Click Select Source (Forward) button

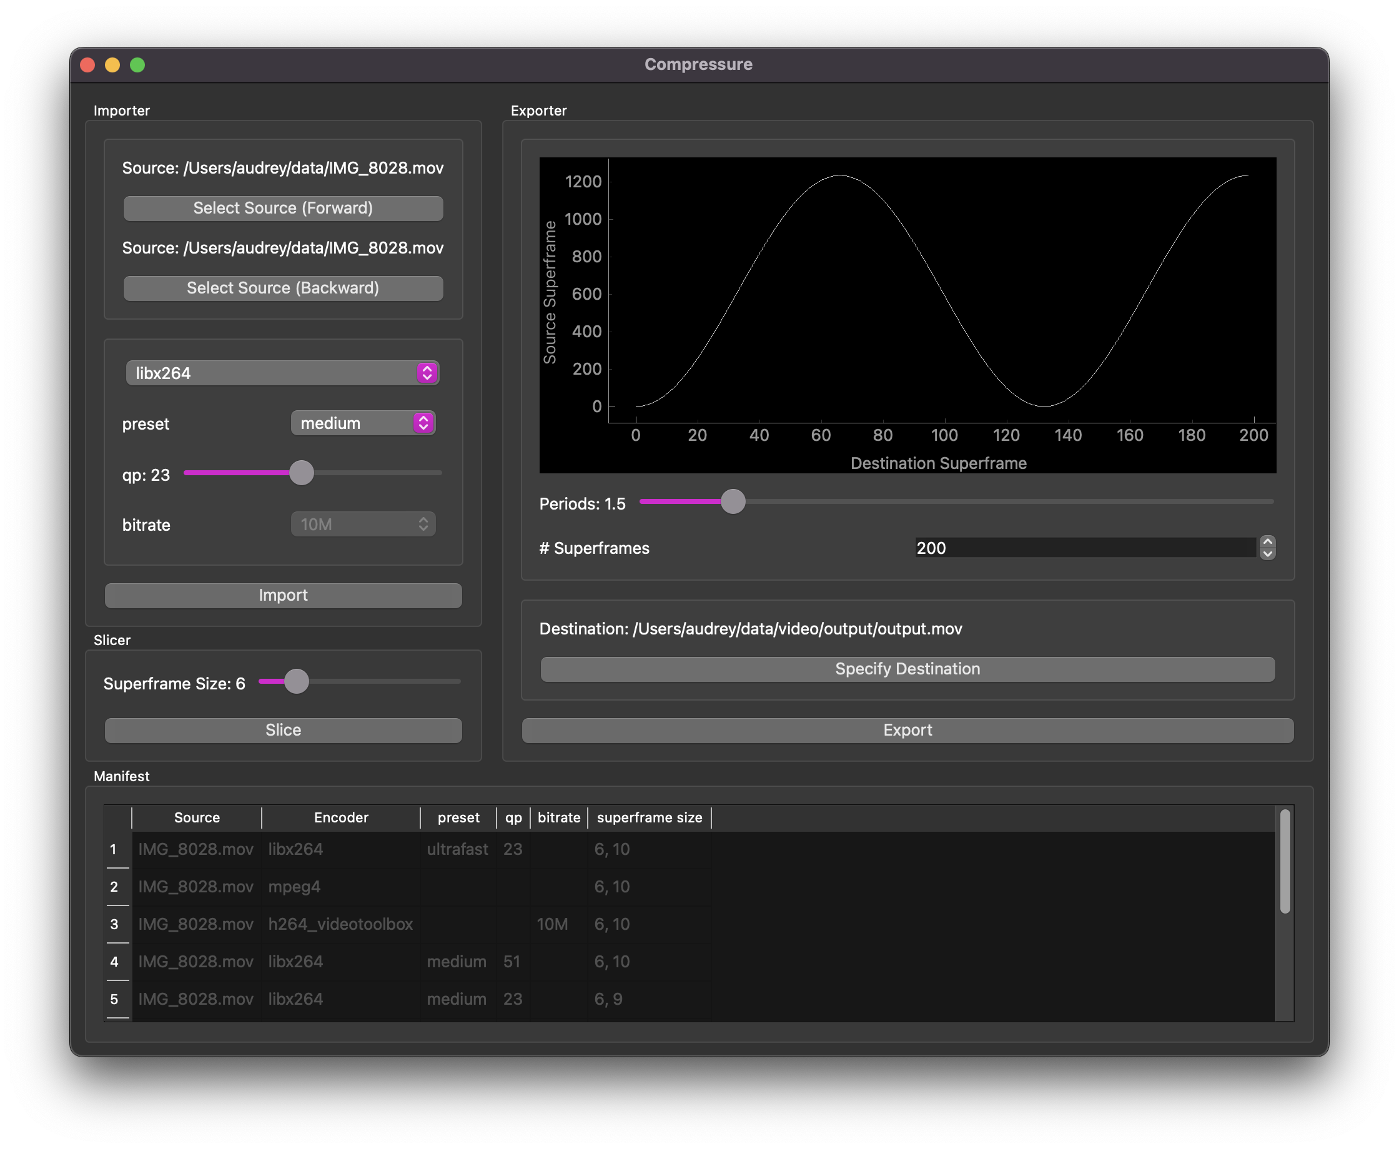284,209
